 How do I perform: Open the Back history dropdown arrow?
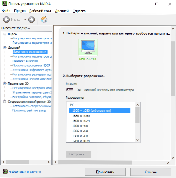click(x=25, y=19)
